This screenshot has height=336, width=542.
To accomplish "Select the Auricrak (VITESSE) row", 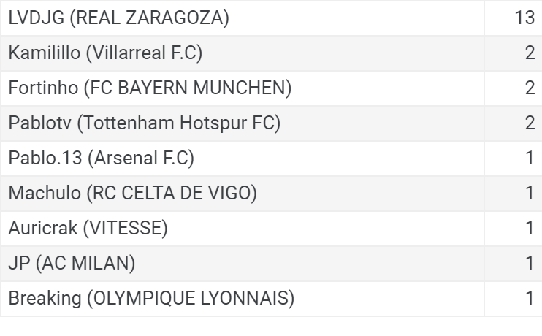I will point(271,229).
